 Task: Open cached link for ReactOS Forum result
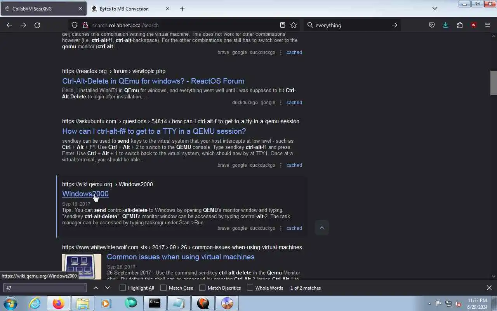point(294,103)
